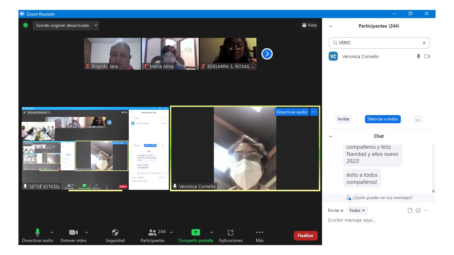Open the Enviar a Todos dropdown
The width and height of the screenshot is (454, 255).
coord(357,210)
